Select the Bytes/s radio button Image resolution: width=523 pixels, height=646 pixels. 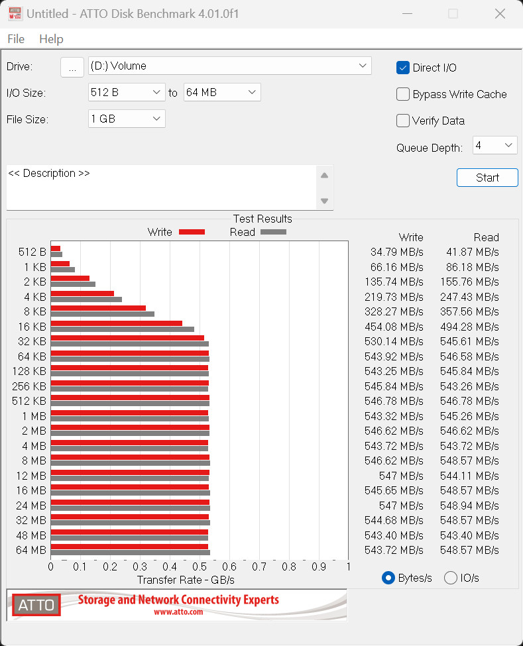pos(388,578)
